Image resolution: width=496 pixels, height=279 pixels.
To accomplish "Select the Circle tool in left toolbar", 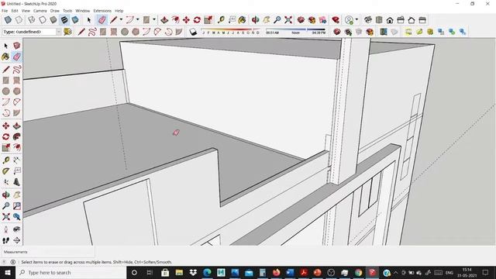I will click(6, 91).
